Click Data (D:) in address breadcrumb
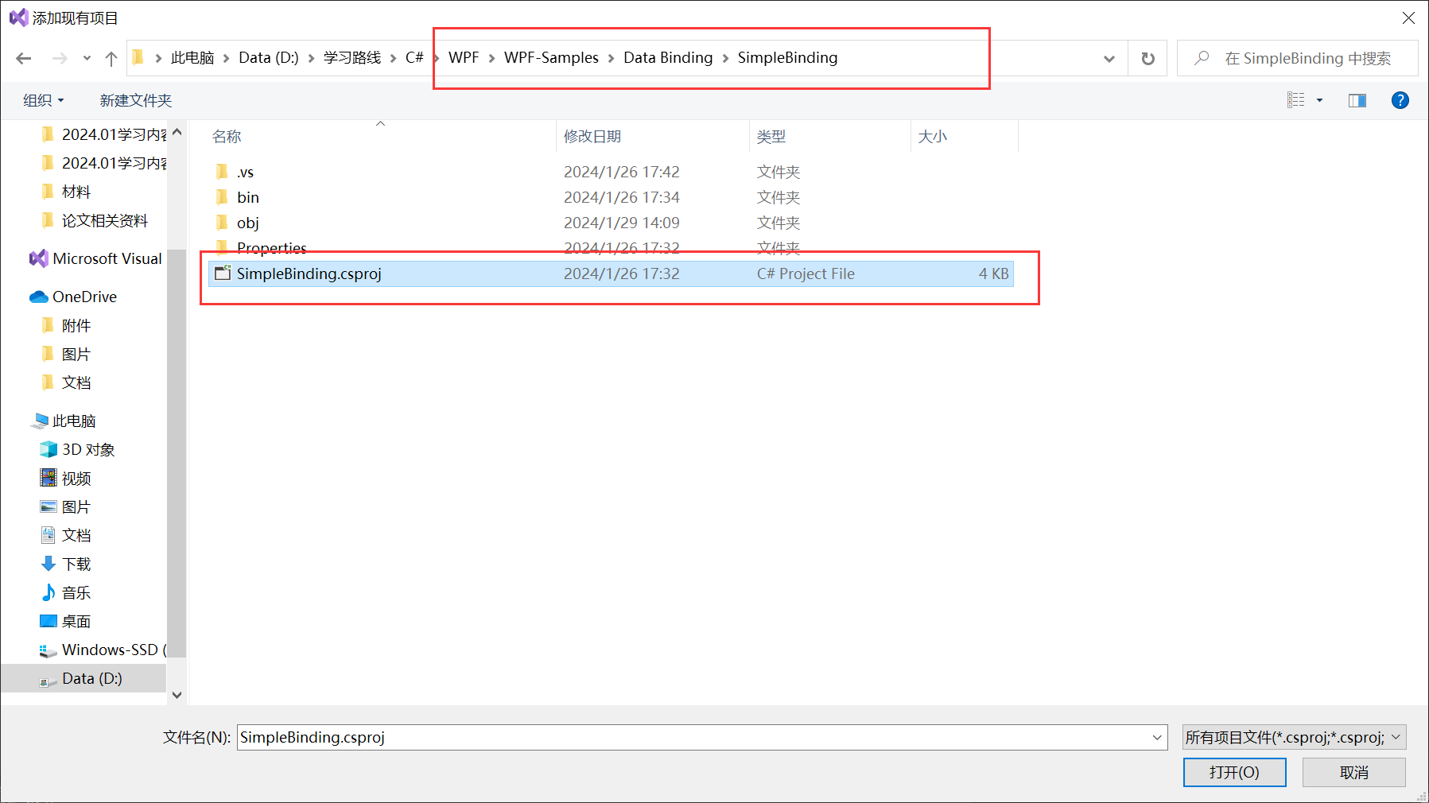This screenshot has height=803, width=1429. point(269,57)
